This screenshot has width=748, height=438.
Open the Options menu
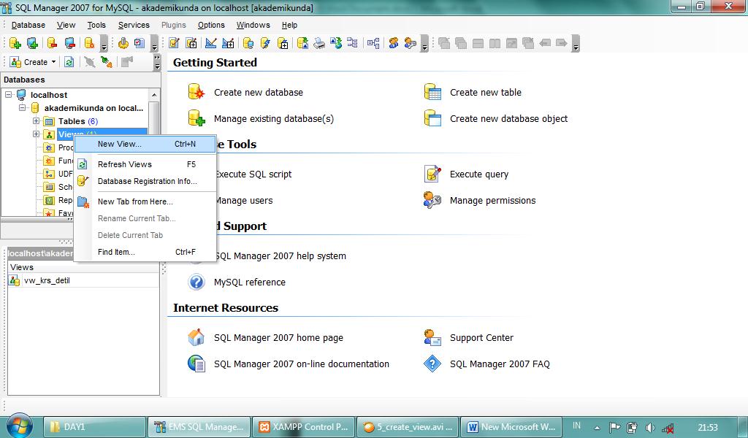tap(211, 25)
